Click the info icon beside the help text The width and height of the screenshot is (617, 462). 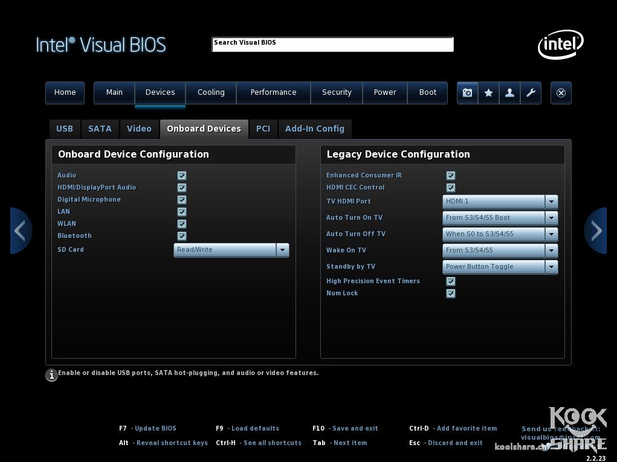(52, 375)
